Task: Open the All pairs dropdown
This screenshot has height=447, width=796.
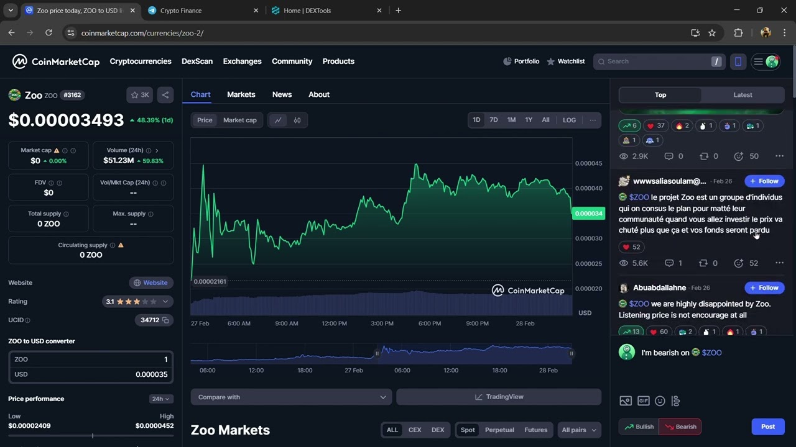Action: click(579, 430)
